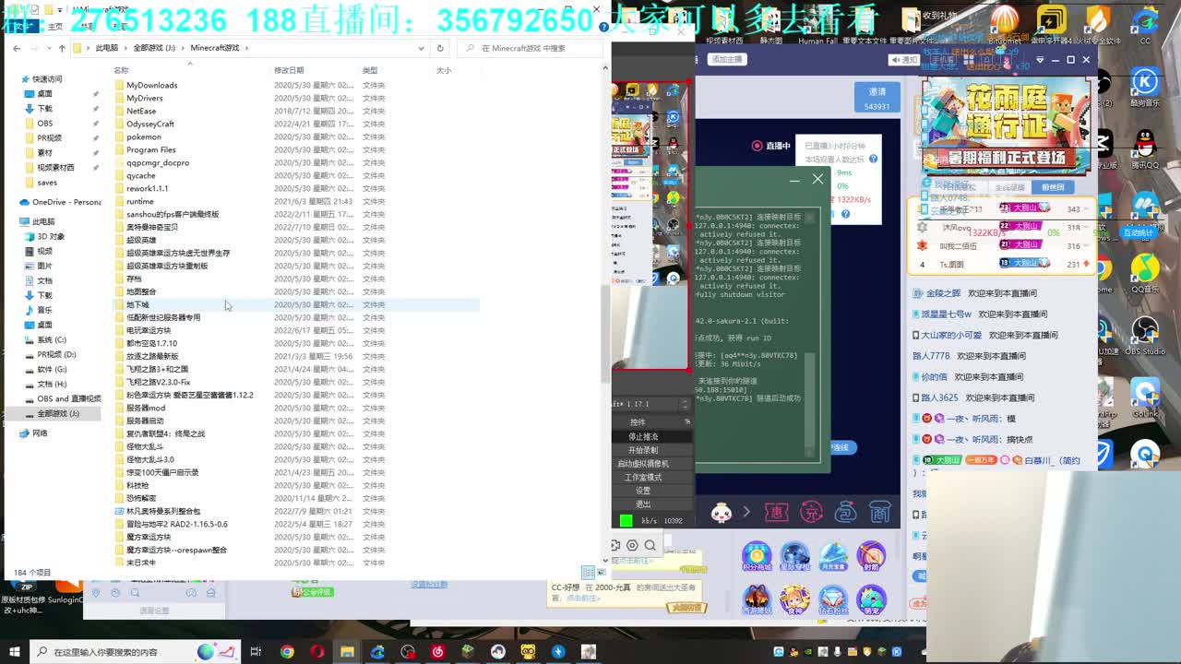Stop streaming with 停止推流
1181x664 pixels.
(643, 437)
